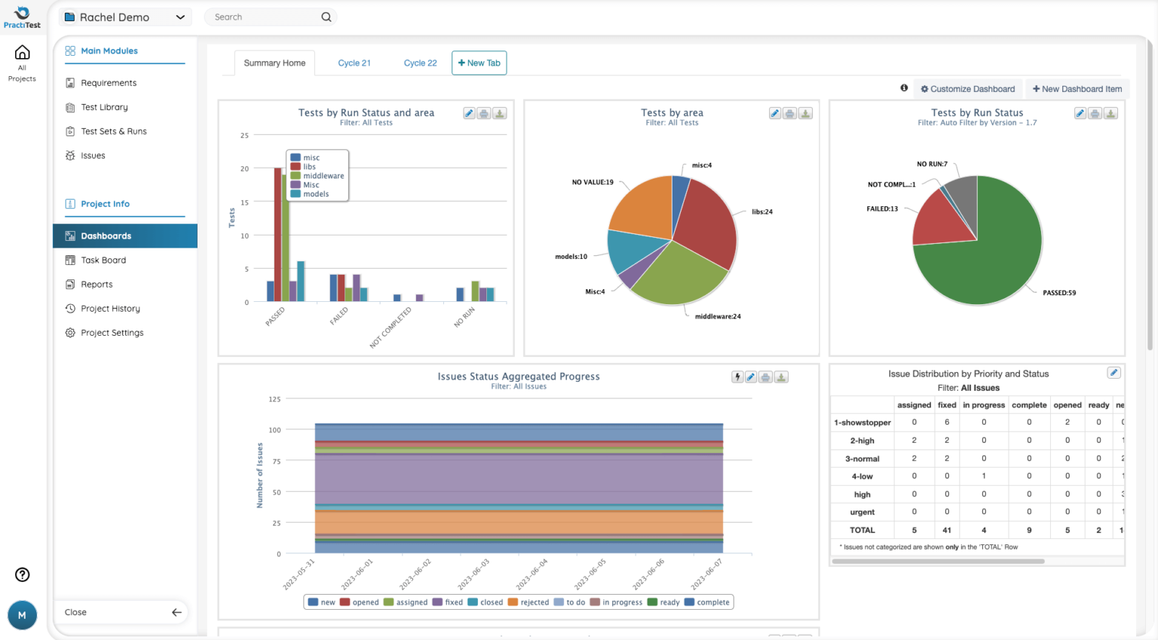Open the user avatar M menu

pyautogui.click(x=22, y=615)
